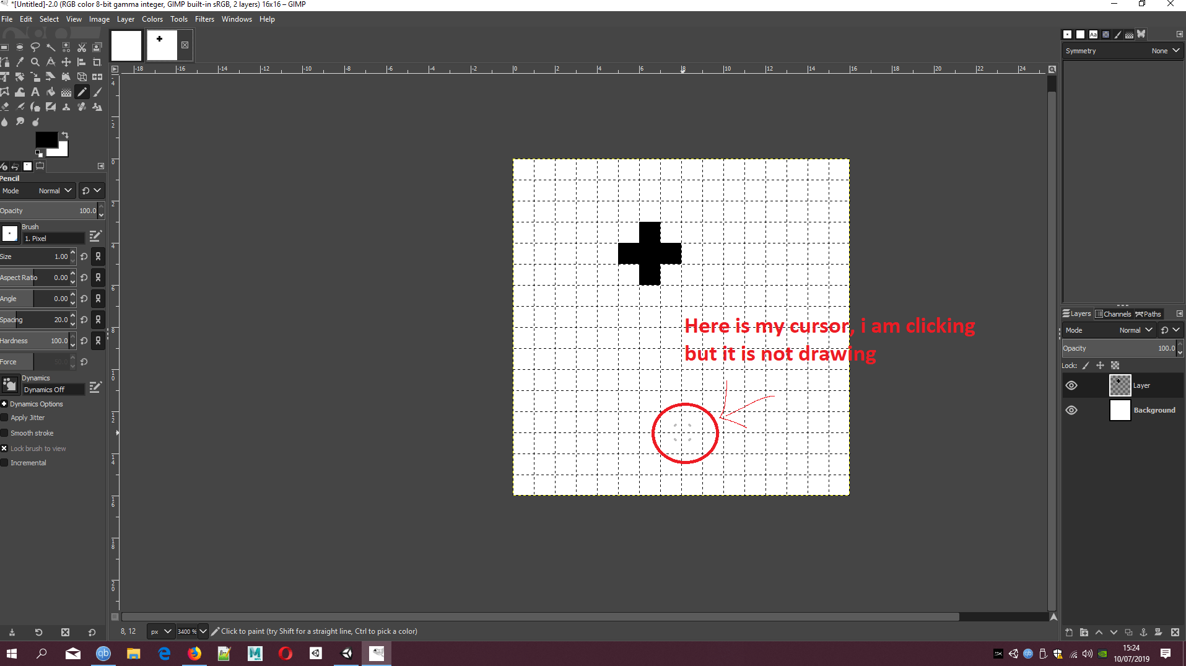Screen dimensions: 1186x666
Task: Switch to the Paintbrush tool
Action: (x=97, y=92)
